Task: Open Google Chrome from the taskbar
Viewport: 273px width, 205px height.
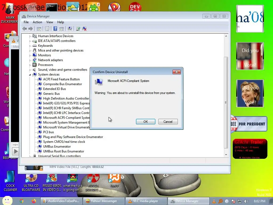Action: 22,201
